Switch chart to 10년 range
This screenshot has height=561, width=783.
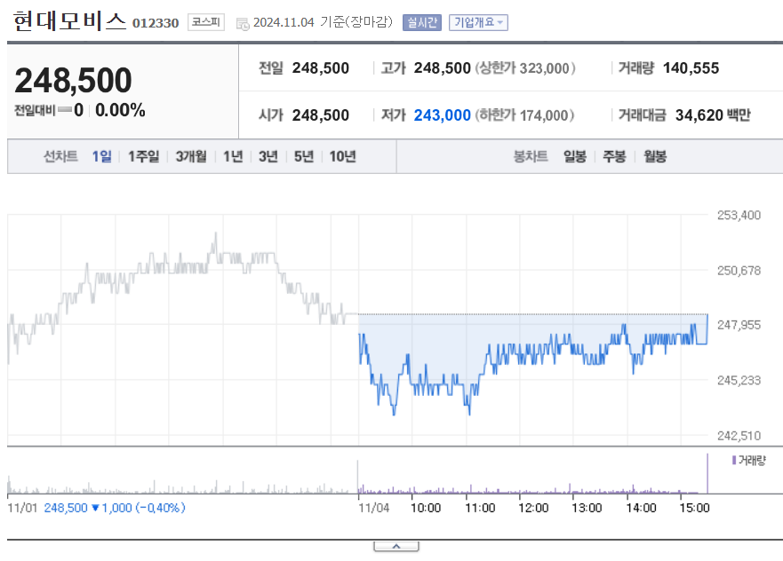[342, 156]
